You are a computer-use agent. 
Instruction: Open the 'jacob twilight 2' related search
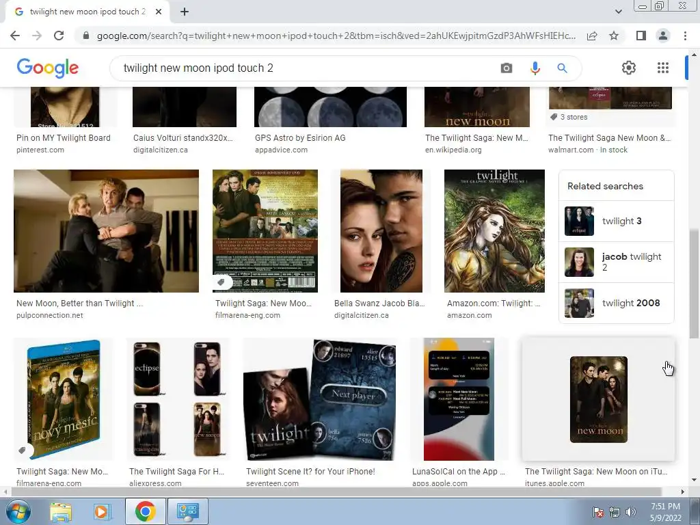pyautogui.click(x=616, y=262)
